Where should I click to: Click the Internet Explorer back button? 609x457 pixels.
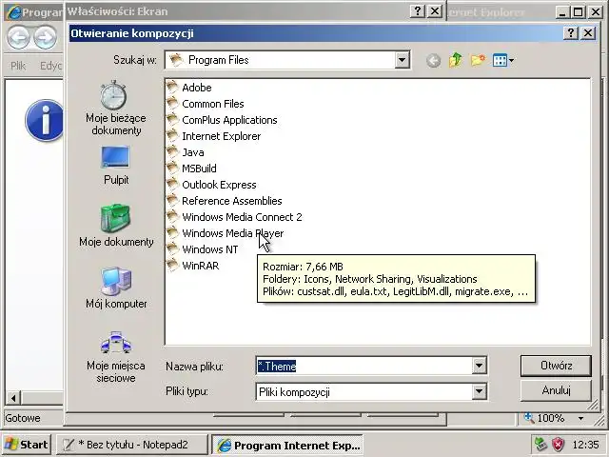[18, 37]
